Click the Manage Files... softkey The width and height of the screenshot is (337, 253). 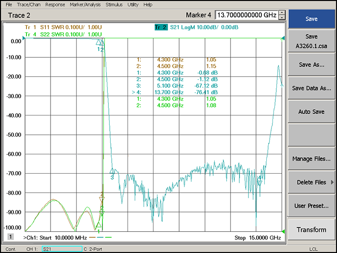311,159
